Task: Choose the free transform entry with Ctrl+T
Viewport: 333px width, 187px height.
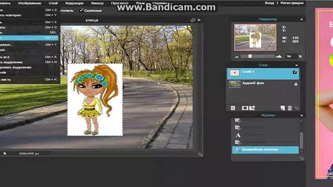Action: pyautogui.click(x=29, y=45)
